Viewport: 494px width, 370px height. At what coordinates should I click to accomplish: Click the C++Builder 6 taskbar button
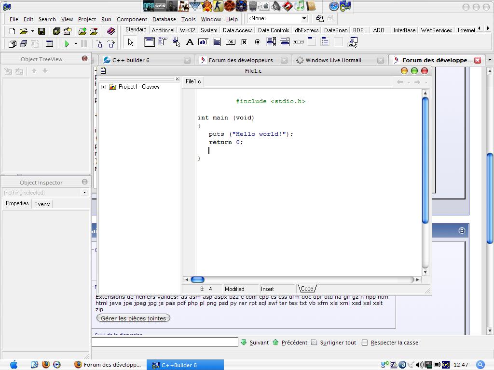185,365
